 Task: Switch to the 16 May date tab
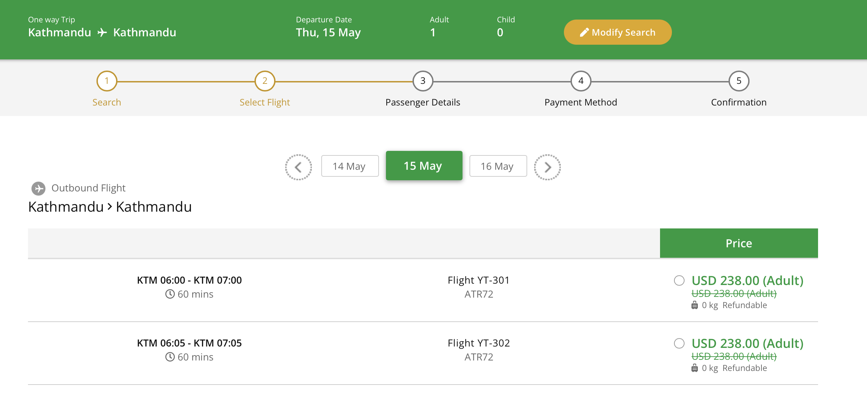click(x=498, y=166)
